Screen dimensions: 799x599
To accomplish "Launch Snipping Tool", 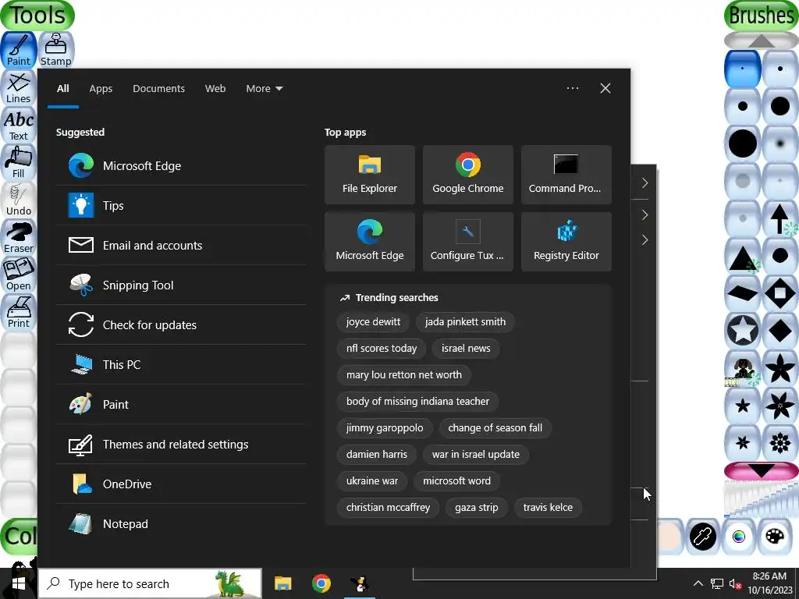I will point(181,285).
